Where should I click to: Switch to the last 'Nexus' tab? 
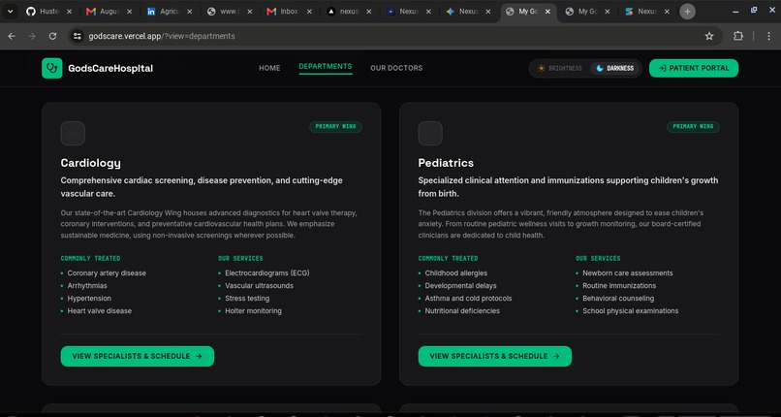(646, 12)
